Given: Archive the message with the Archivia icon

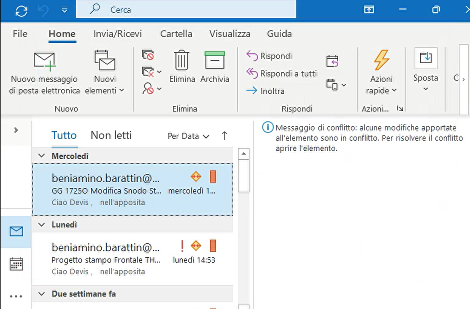Looking at the screenshot, I should coord(215,60).
